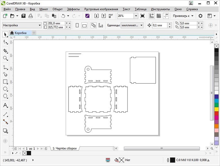Open the Файл menu
This screenshot has width=220, height=166.
point(7,9)
